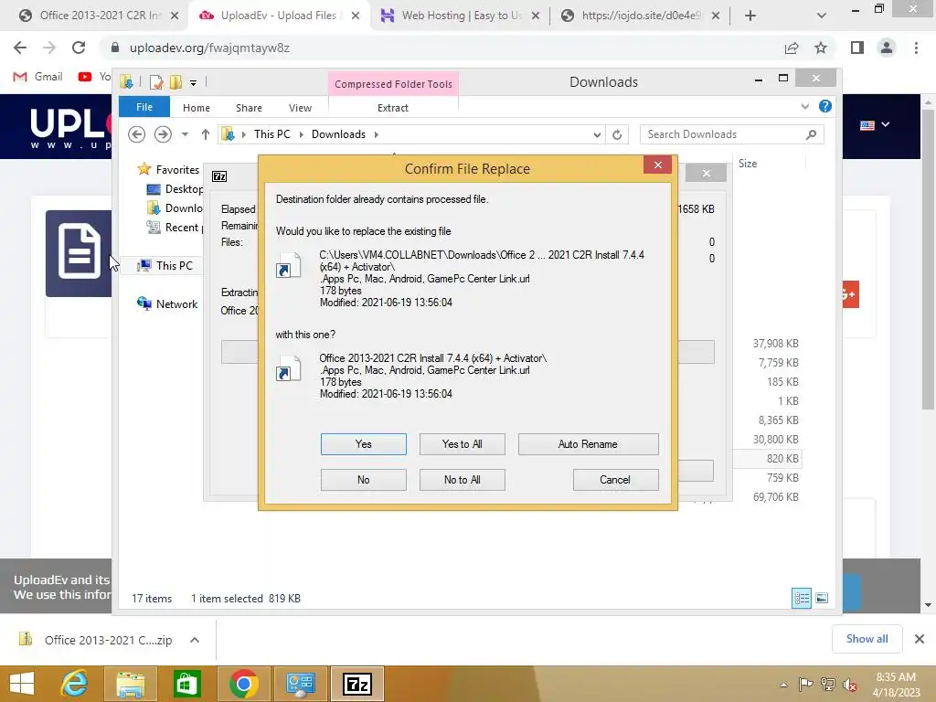Select the 820 KB file row
936x702 pixels.
(767, 459)
